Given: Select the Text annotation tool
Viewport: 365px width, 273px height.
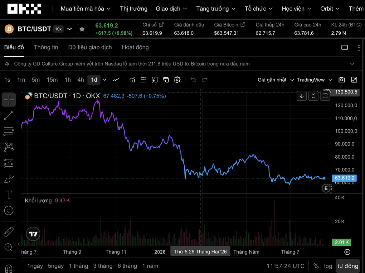Looking at the screenshot, I should (9, 195).
